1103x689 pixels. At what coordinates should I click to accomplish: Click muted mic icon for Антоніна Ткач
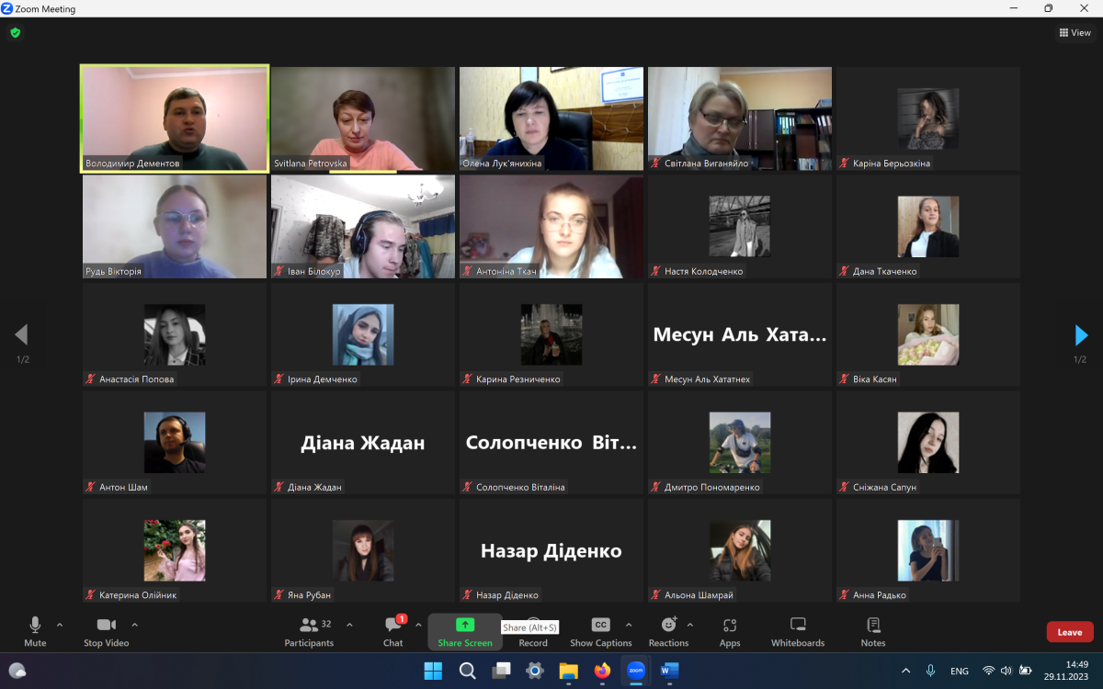[468, 272]
